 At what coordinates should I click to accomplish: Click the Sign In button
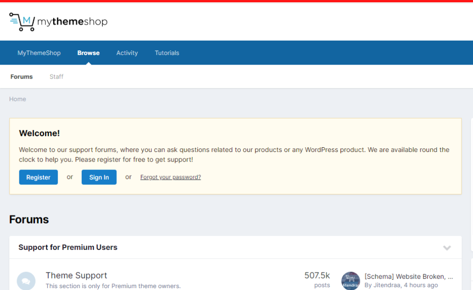point(99,177)
